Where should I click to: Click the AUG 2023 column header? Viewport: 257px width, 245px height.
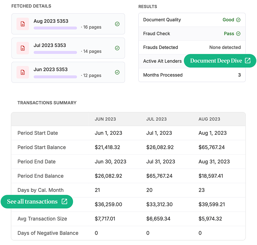point(209,119)
